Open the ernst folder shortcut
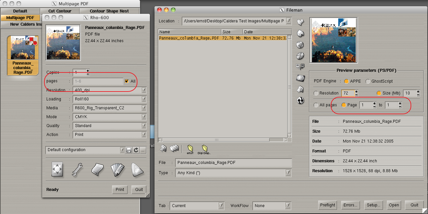 (190, 149)
